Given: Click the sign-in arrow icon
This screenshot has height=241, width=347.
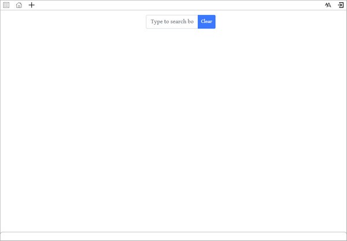Looking at the screenshot, I should pyautogui.click(x=341, y=5).
